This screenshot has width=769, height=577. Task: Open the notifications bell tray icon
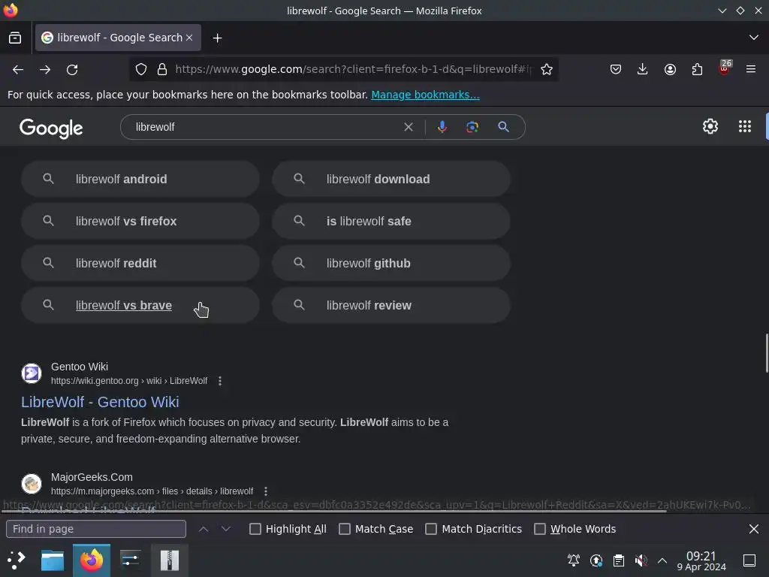pos(573,560)
